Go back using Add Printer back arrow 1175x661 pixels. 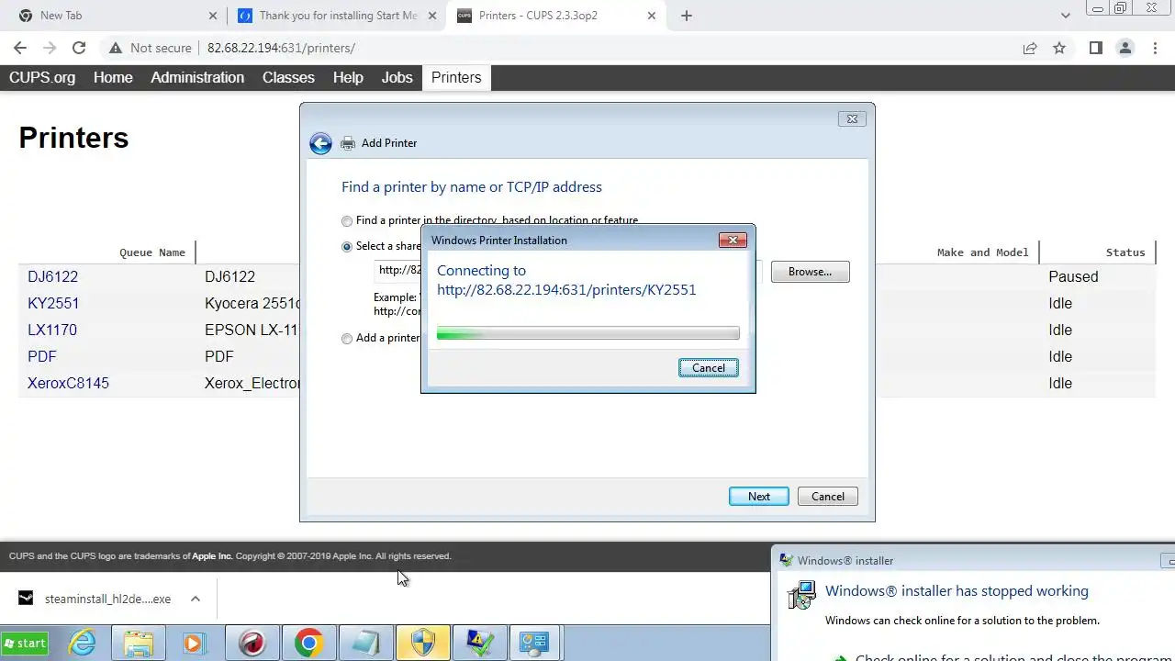coord(320,143)
